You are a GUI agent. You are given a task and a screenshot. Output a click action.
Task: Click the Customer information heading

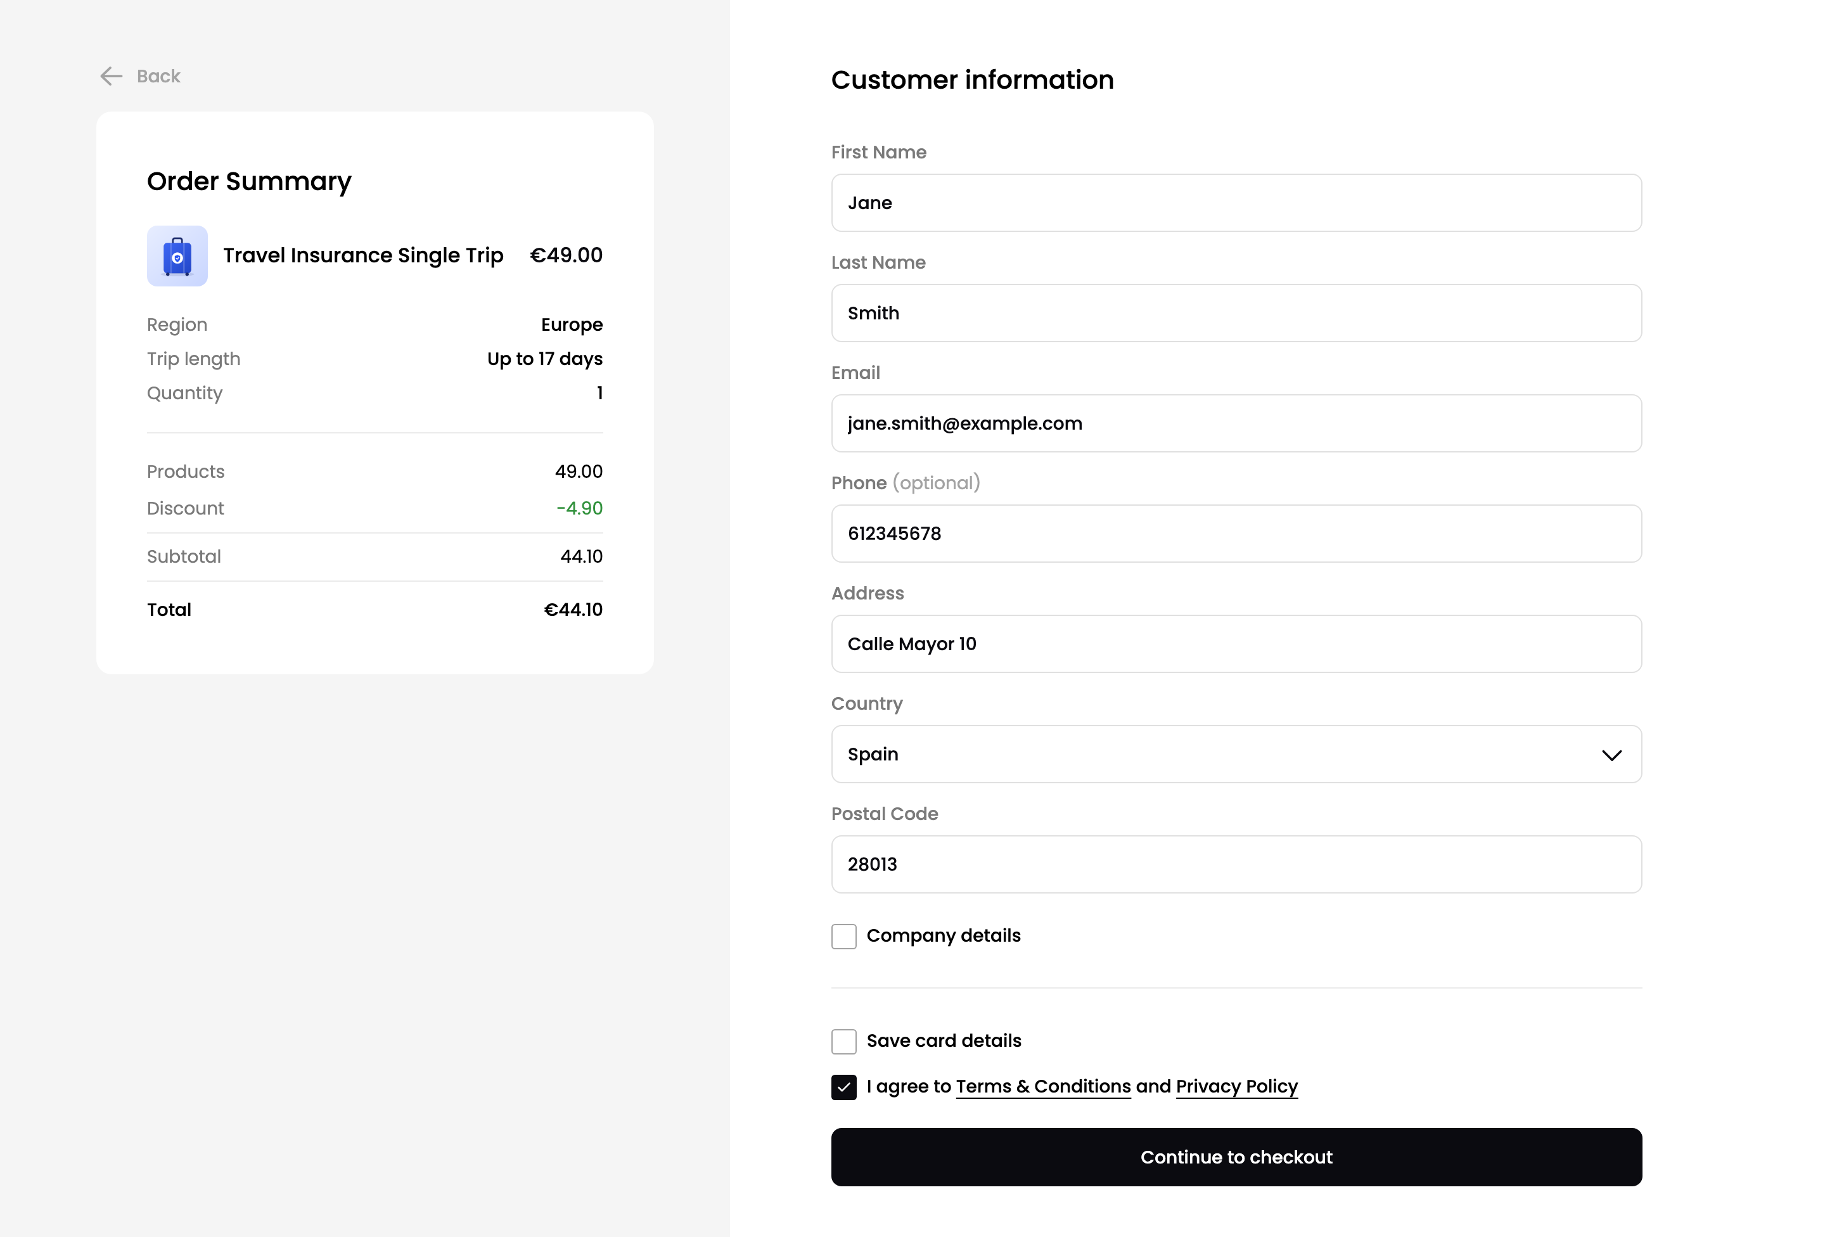pyautogui.click(x=972, y=79)
